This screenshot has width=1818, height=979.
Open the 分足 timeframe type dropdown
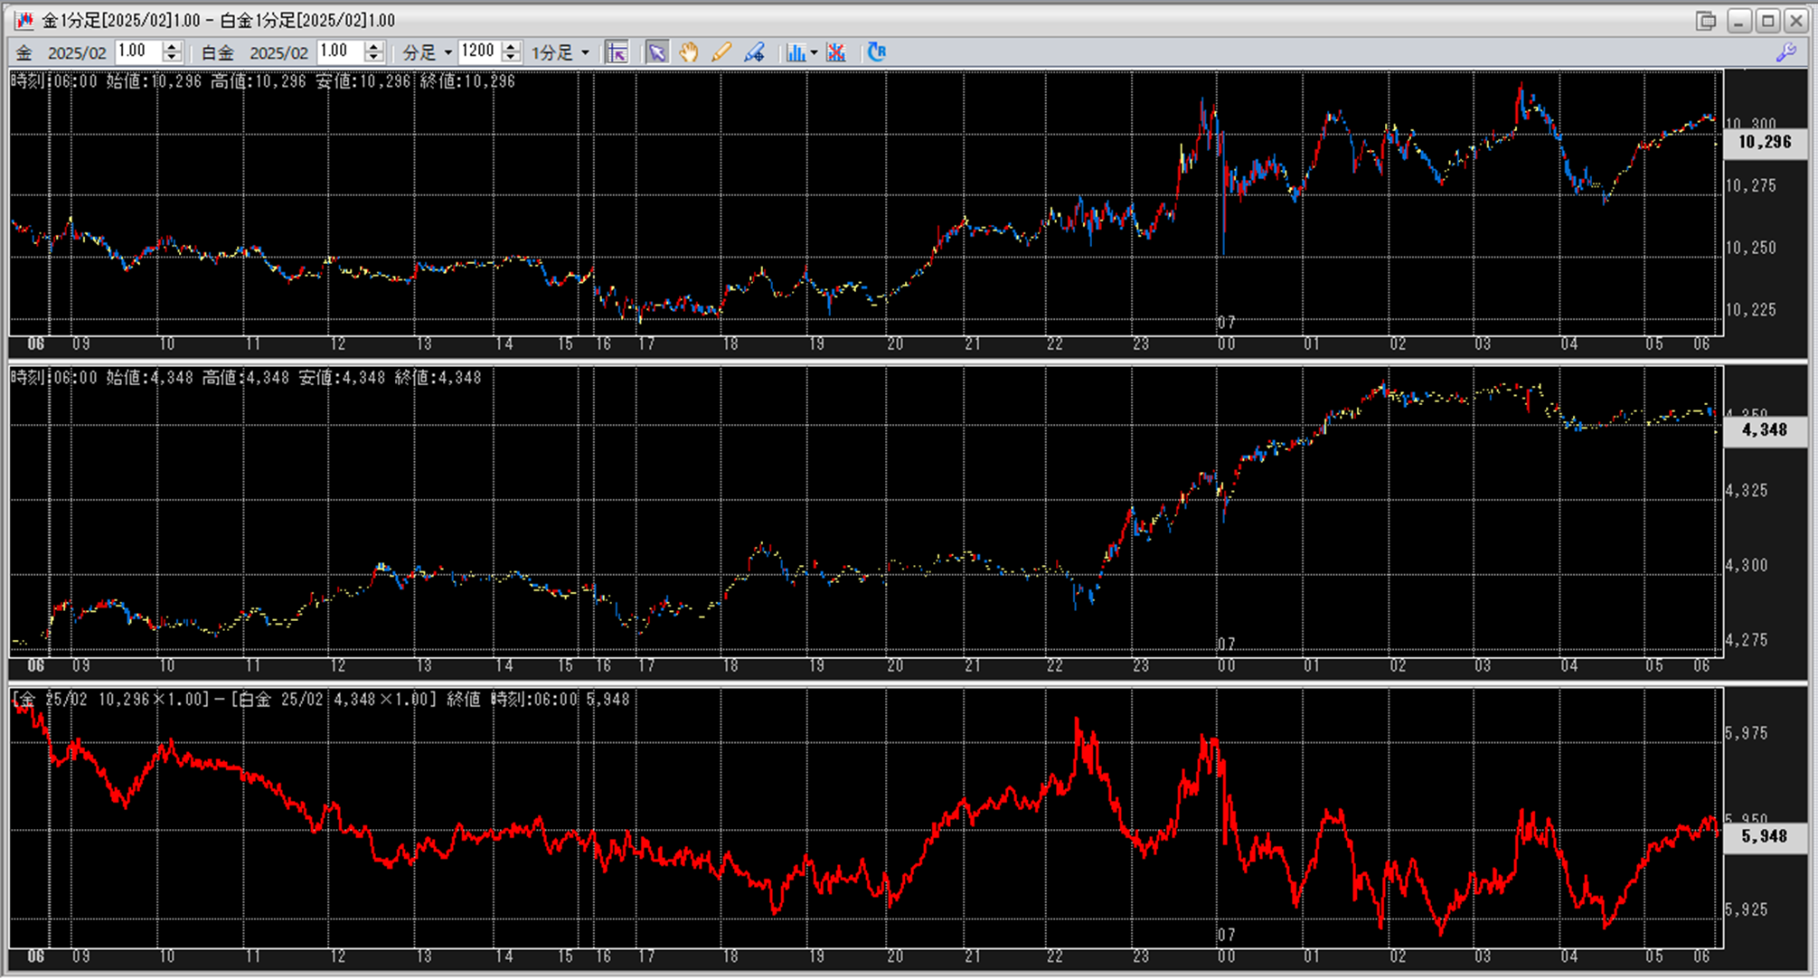pyautogui.click(x=447, y=52)
